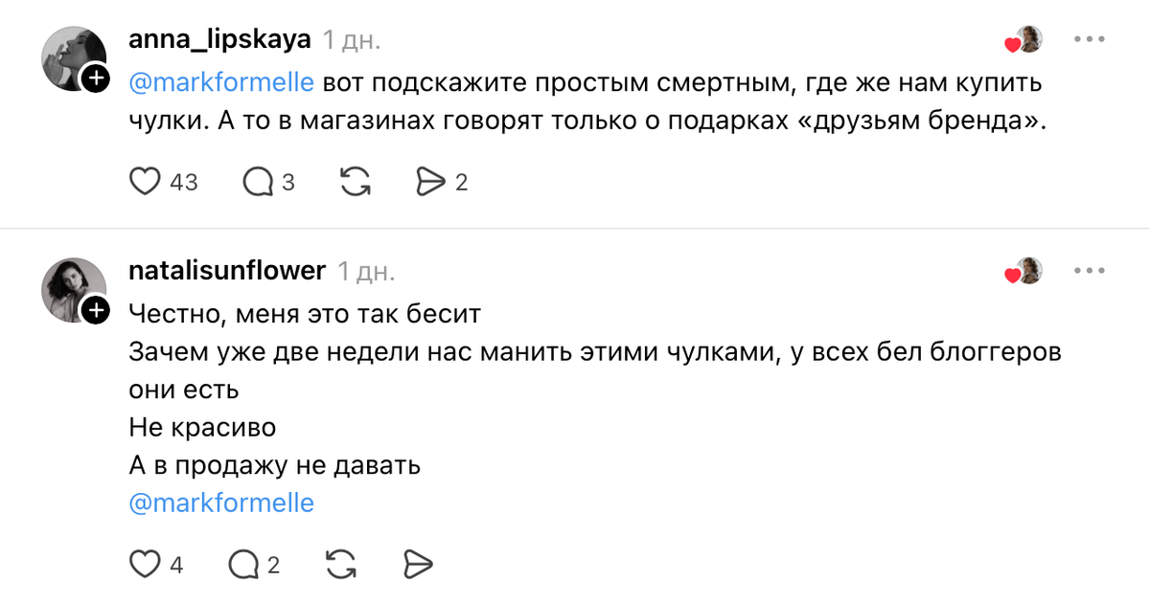View natalisunflower's profile picture
The width and height of the screenshot is (1150, 603).
72,287
